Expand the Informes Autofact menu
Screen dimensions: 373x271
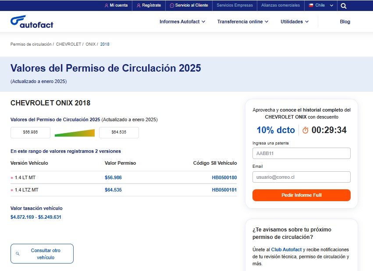[182, 22]
